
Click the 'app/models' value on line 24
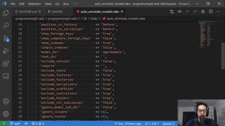click(112, 52)
